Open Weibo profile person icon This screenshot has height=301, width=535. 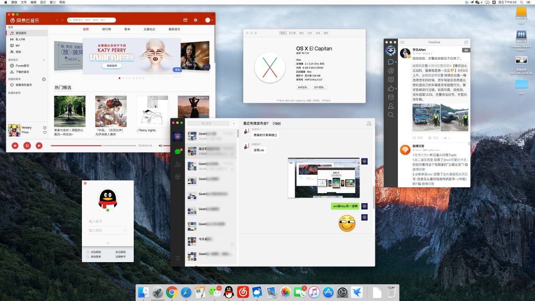tap(391, 106)
